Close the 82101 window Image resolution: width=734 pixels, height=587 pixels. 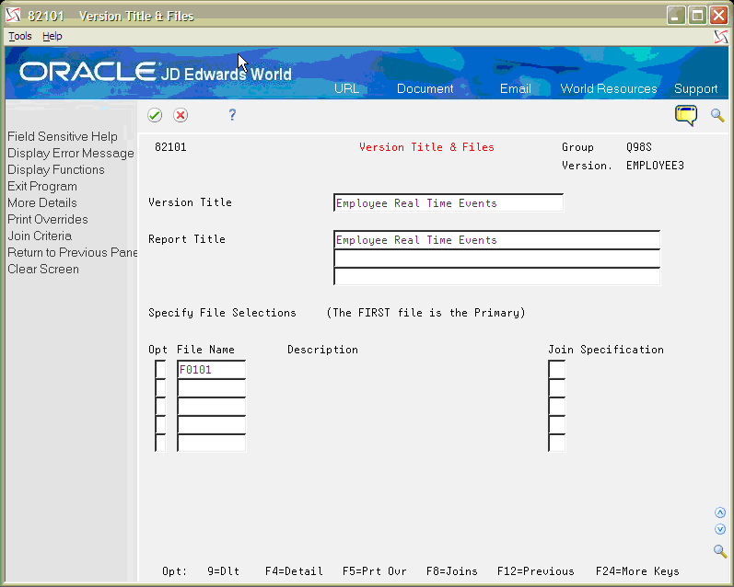point(718,16)
